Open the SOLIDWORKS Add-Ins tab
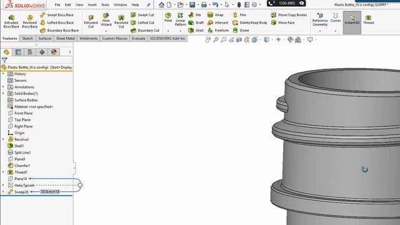 [x=167, y=39]
